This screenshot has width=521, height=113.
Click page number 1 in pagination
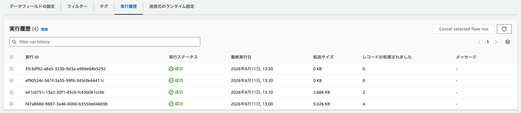coord(488,42)
